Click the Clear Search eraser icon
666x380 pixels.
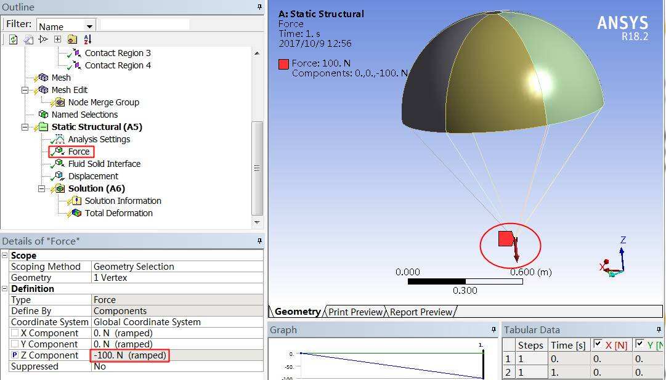28,39
